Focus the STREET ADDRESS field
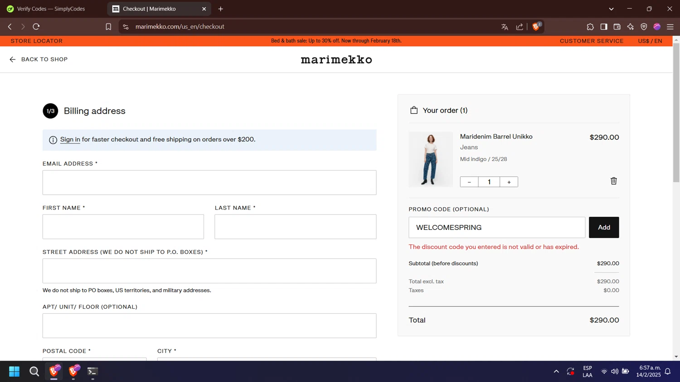This screenshot has width=680, height=382. tap(209, 271)
